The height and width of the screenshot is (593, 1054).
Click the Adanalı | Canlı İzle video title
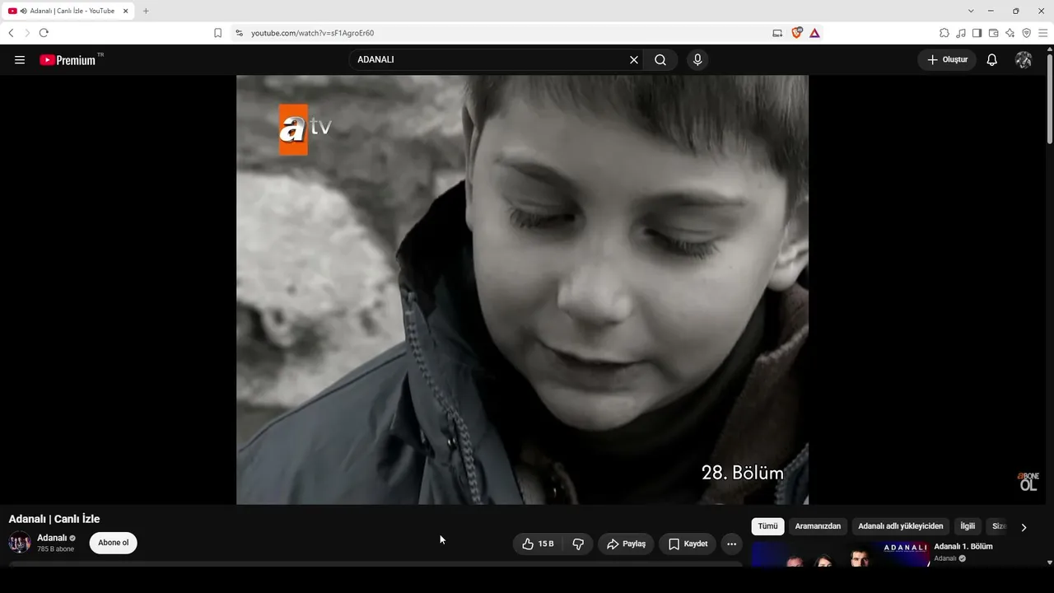click(x=54, y=519)
